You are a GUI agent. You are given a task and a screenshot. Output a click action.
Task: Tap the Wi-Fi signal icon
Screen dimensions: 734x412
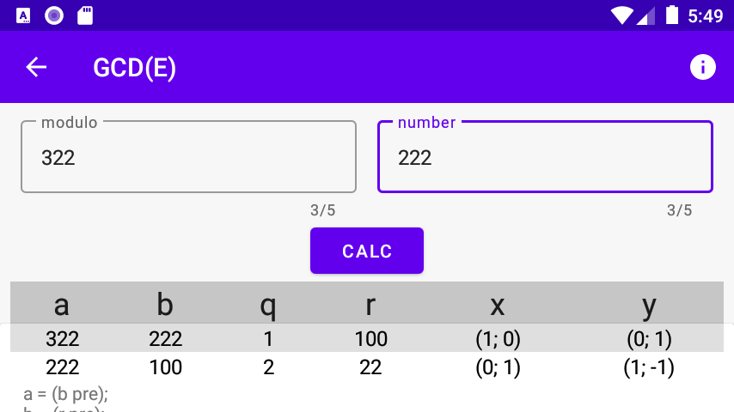pyautogui.click(x=622, y=16)
